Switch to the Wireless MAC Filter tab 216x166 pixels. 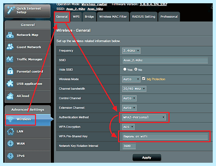(113, 17)
